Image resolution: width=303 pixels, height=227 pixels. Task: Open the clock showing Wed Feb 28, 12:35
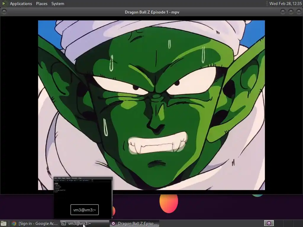pos(286,4)
